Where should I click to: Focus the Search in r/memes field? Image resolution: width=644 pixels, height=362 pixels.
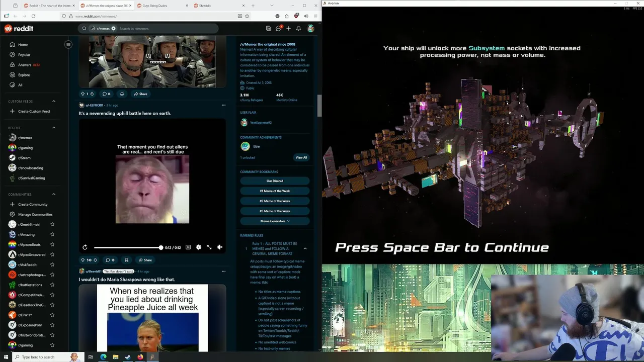click(x=166, y=29)
